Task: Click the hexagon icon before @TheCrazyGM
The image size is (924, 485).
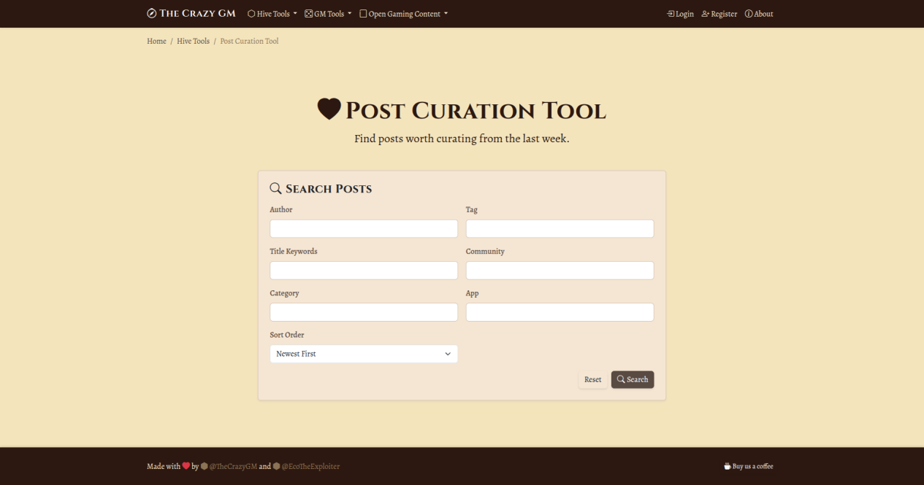Action: point(204,466)
